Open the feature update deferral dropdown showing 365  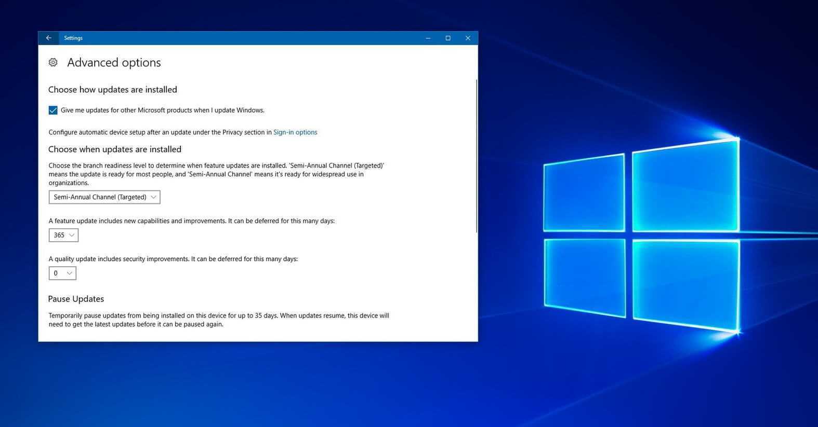[x=63, y=235]
